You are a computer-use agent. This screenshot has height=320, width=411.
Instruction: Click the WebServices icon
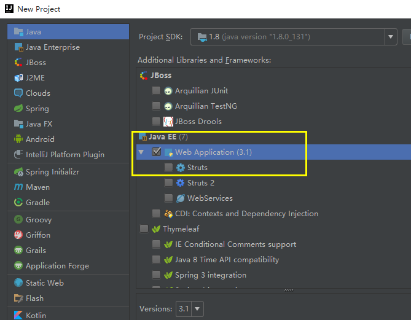click(181, 198)
